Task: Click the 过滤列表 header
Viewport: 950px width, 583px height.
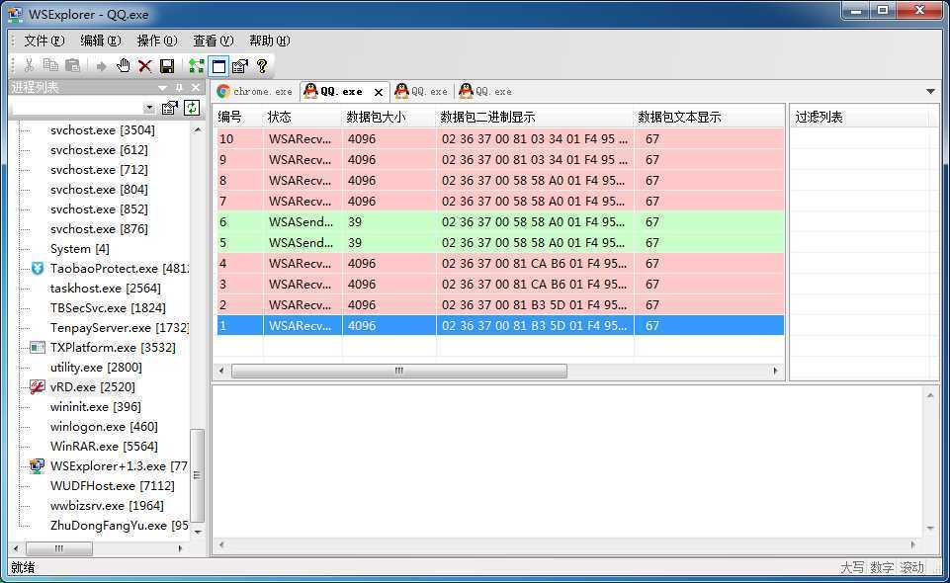Action: tap(859, 117)
